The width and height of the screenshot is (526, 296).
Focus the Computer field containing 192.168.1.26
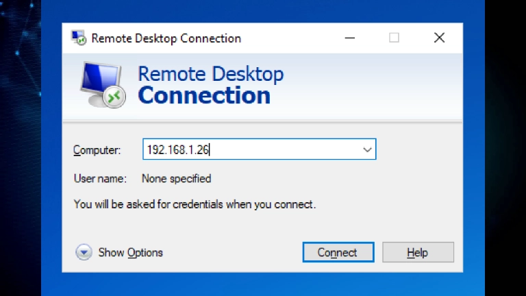point(260,149)
